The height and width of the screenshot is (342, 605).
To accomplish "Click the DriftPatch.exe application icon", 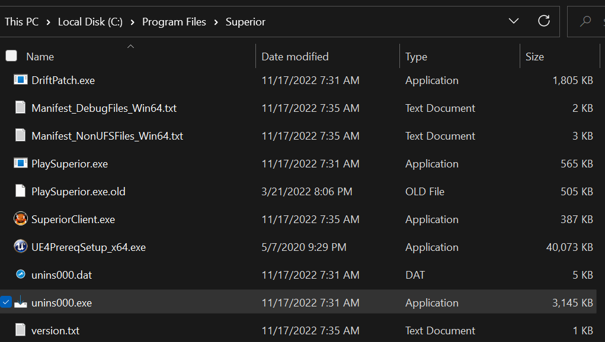I will click(21, 80).
